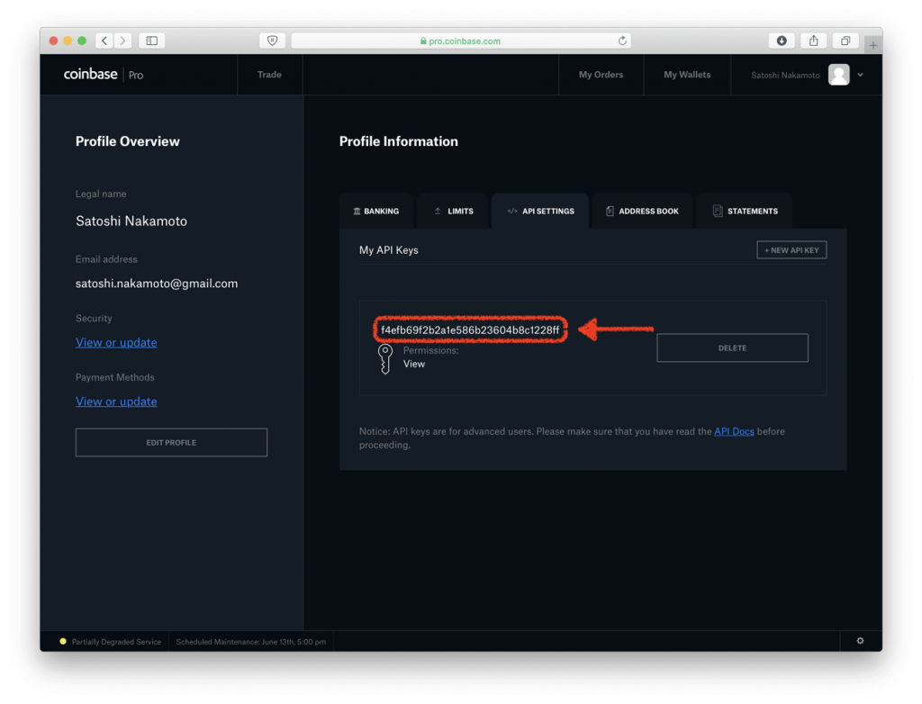Open the Safari downloads icon
The width and height of the screenshot is (922, 704).
782,41
